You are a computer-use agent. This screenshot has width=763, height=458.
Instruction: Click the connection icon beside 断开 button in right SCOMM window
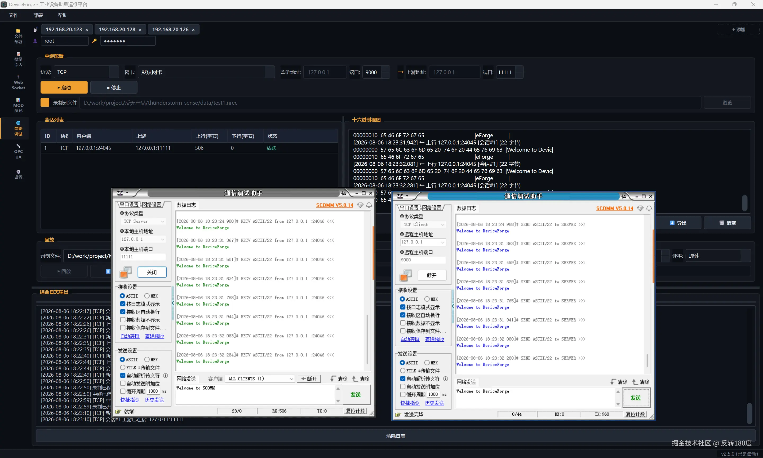click(406, 275)
